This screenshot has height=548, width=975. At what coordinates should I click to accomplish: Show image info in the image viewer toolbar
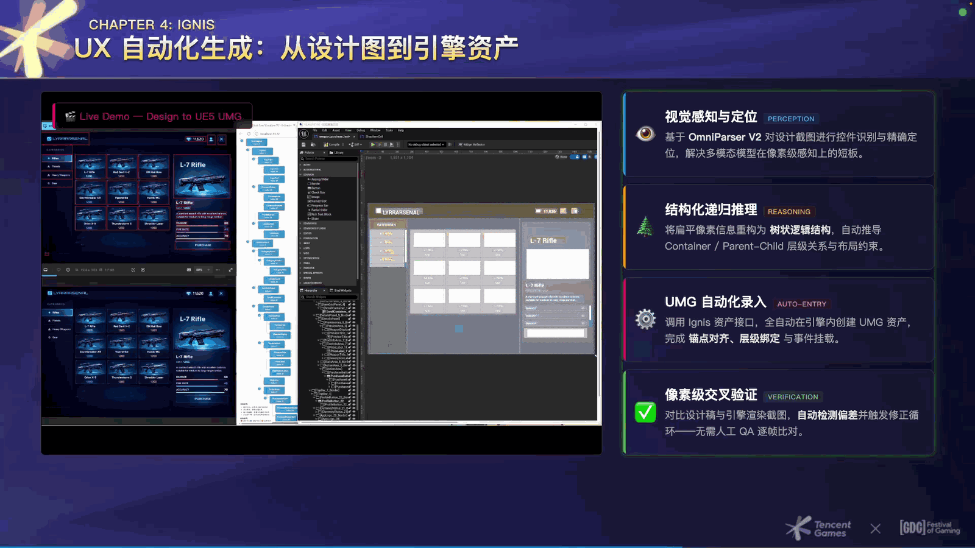[x=68, y=270]
